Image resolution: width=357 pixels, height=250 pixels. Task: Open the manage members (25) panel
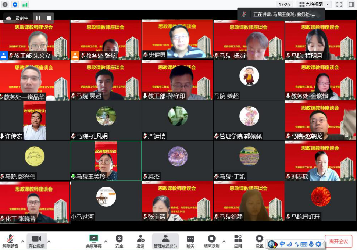click(x=165, y=241)
